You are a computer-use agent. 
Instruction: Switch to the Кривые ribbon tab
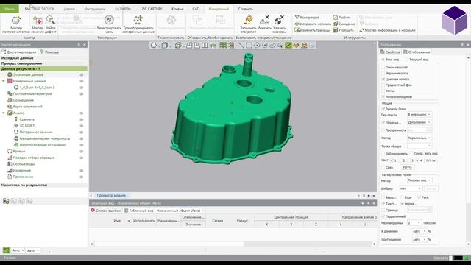coord(177,9)
